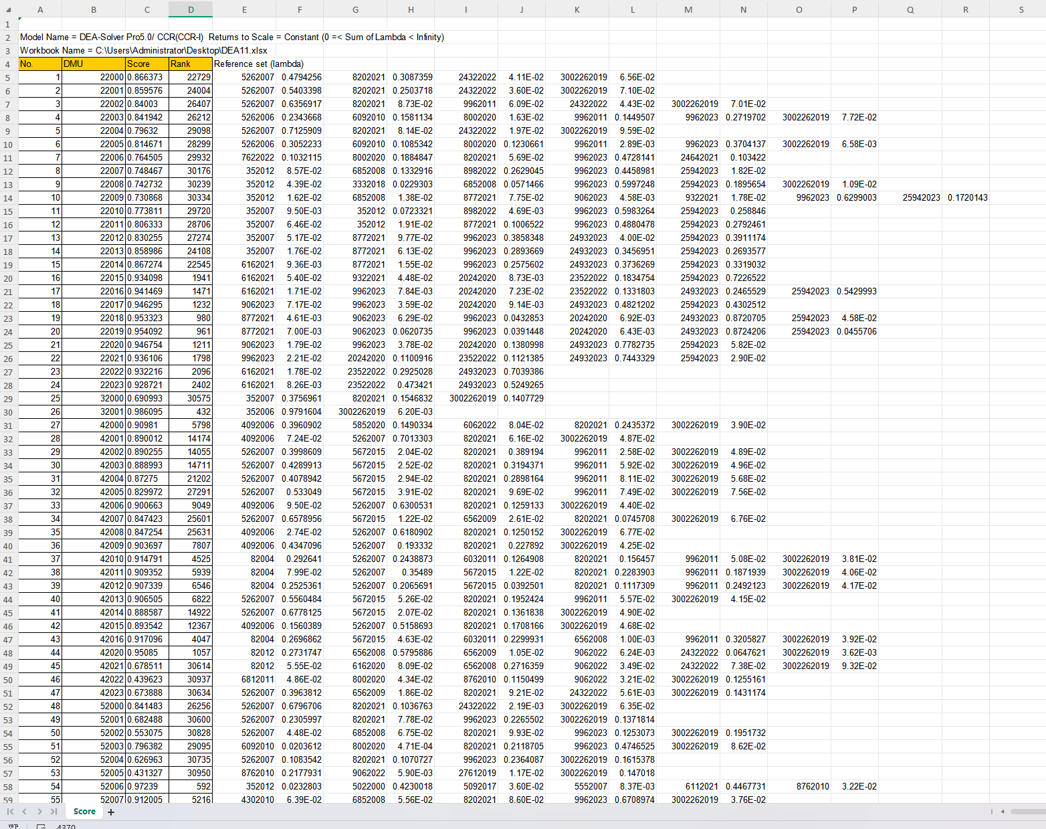
Task: Jump to the last sheet tab arrow
Action: pos(54,812)
